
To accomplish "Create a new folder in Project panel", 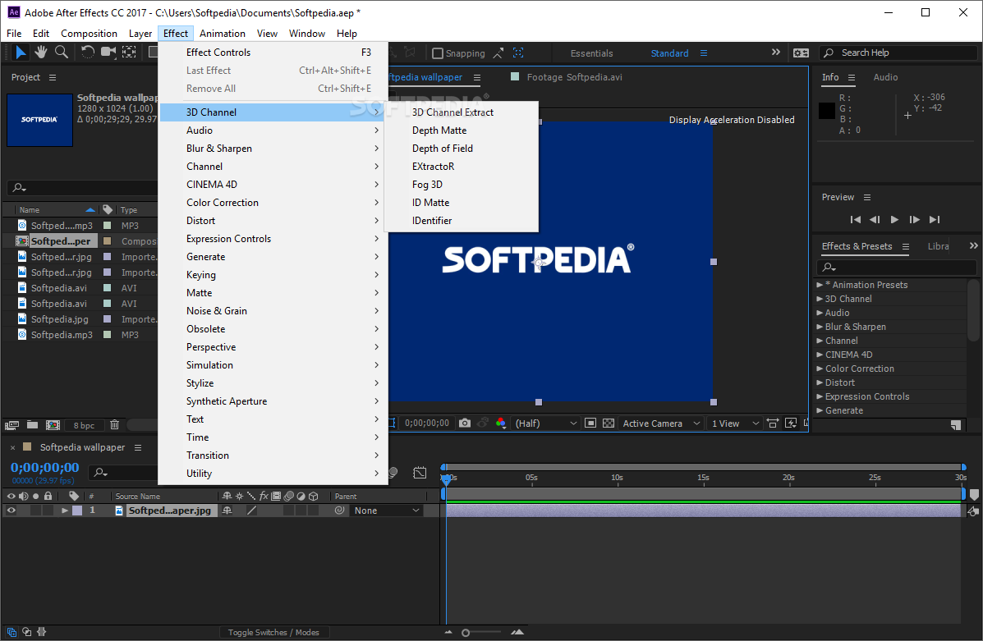I will coord(32,425).
